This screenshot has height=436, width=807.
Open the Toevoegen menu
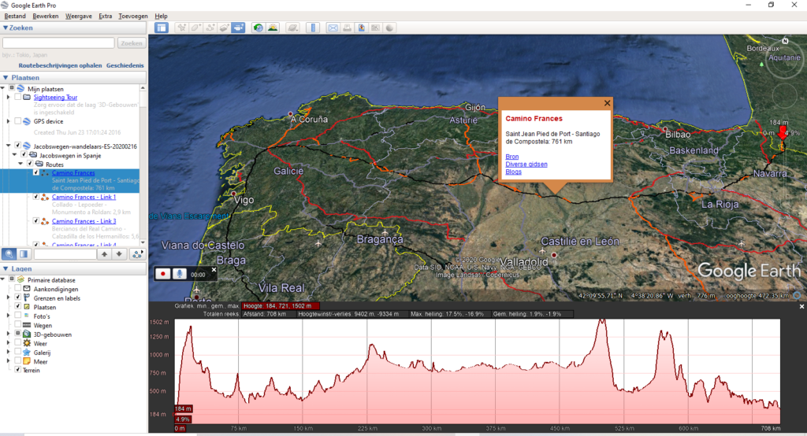(x=132, y=16)
